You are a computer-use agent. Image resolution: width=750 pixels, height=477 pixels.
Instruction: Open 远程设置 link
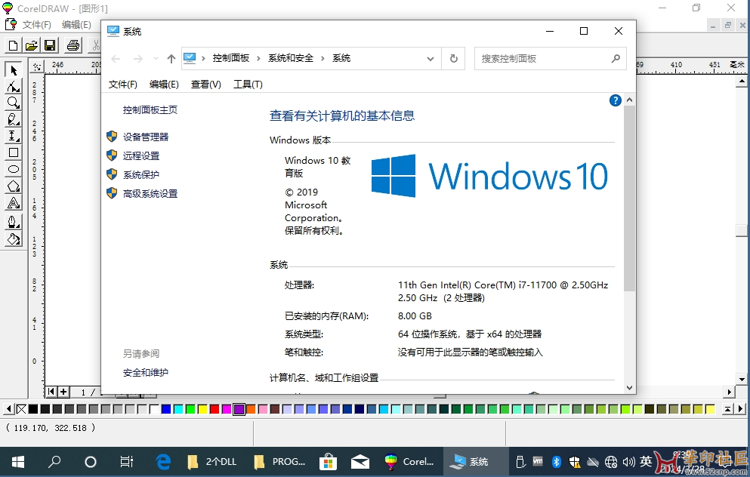(x=141, y=155)
